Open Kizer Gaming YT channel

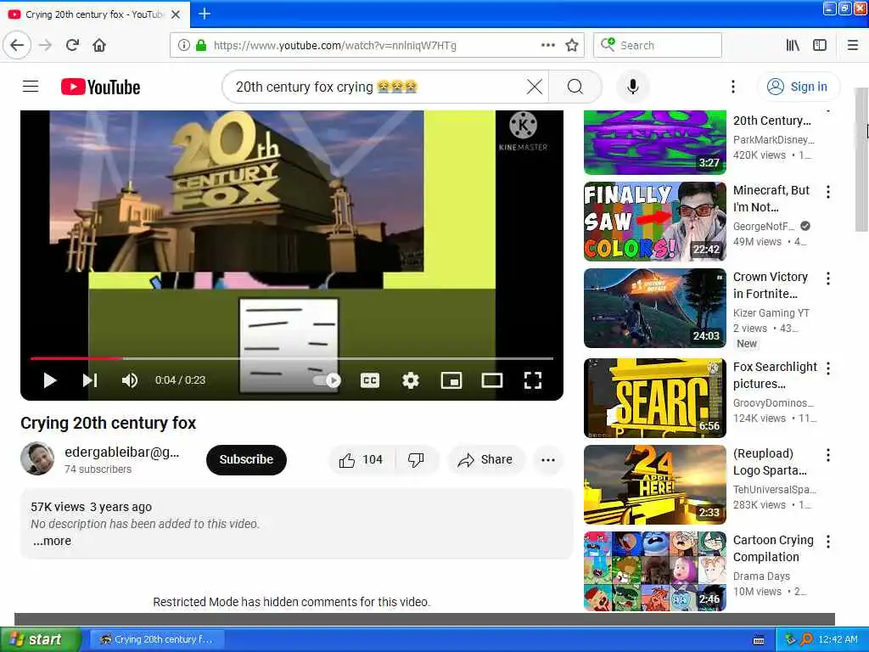(x=771, y=312)
